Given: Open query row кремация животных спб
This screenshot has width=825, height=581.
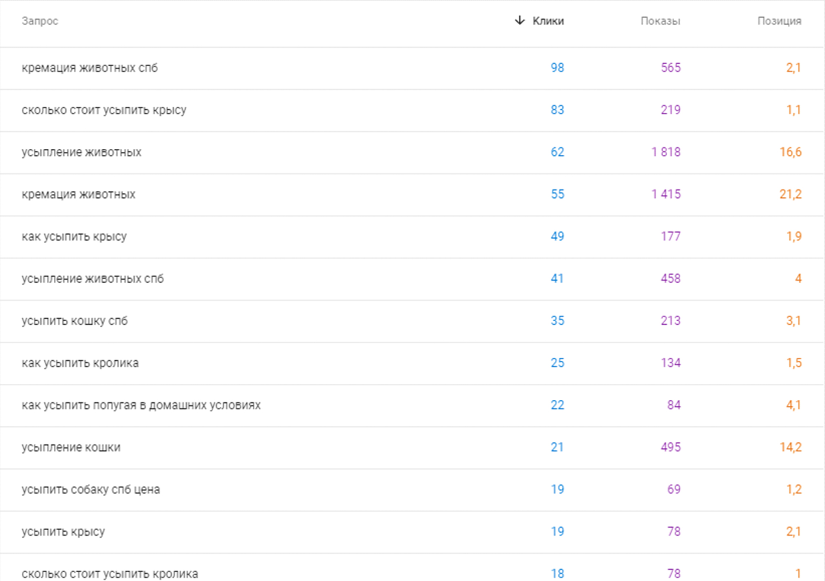Looking at the screenshot, I should [412, 68].
